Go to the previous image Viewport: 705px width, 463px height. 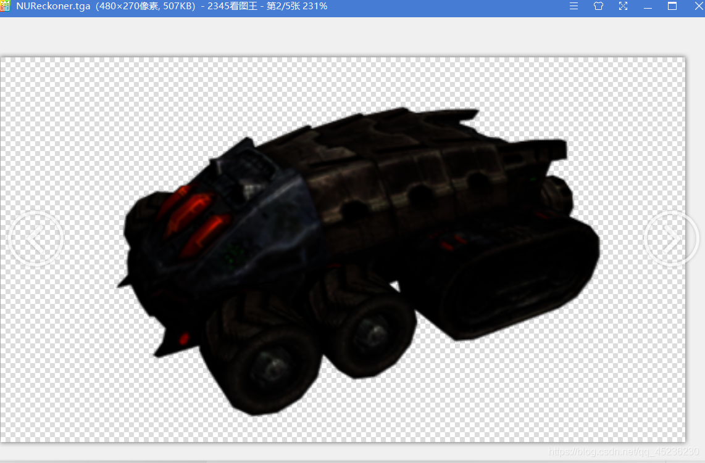click(x=36, y=239)
